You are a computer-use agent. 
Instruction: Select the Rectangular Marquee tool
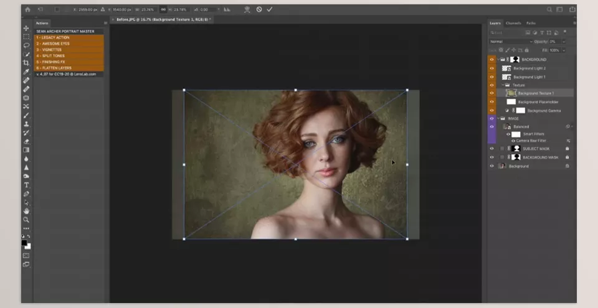[26, 37]
